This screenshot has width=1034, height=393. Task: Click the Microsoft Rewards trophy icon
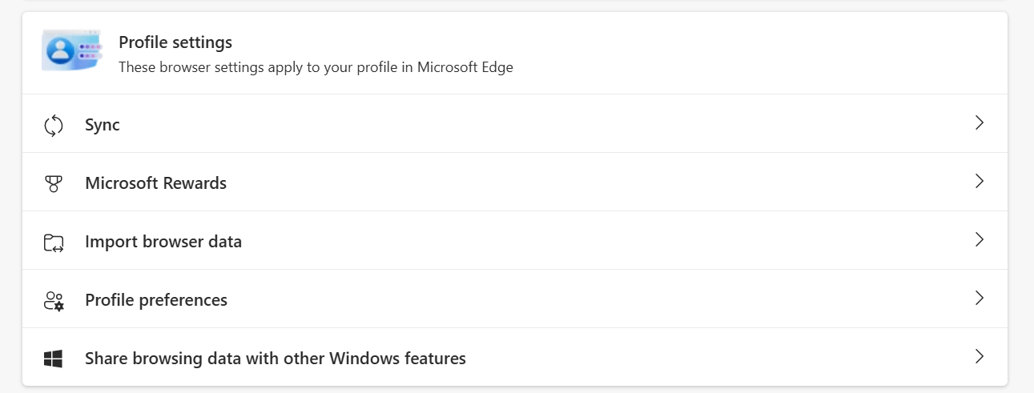[54, 183]
